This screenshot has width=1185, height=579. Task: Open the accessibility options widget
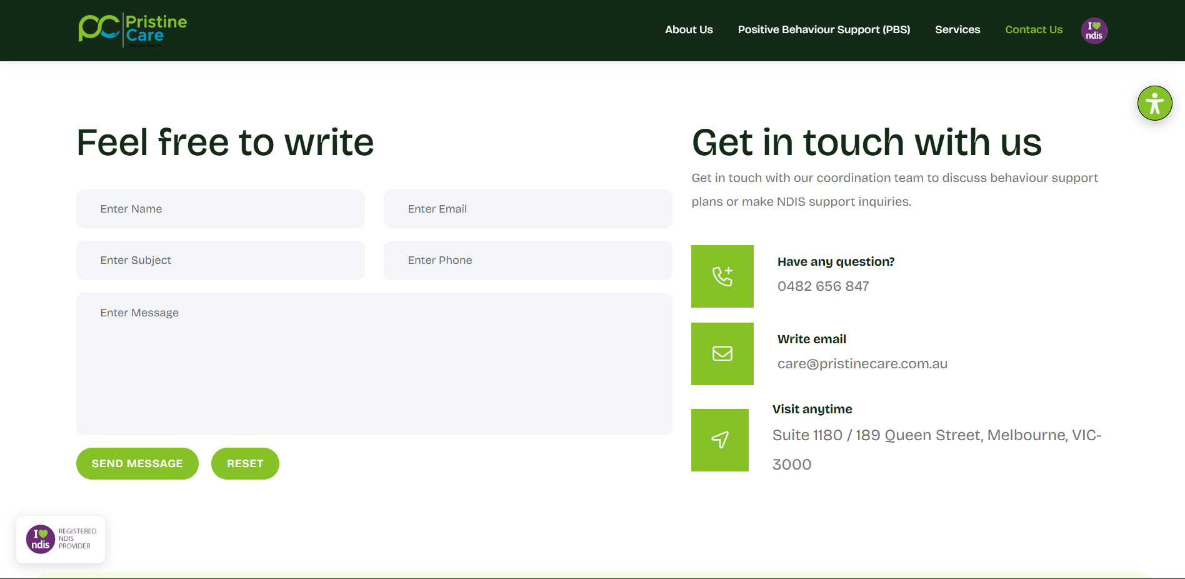point(1154,103)
